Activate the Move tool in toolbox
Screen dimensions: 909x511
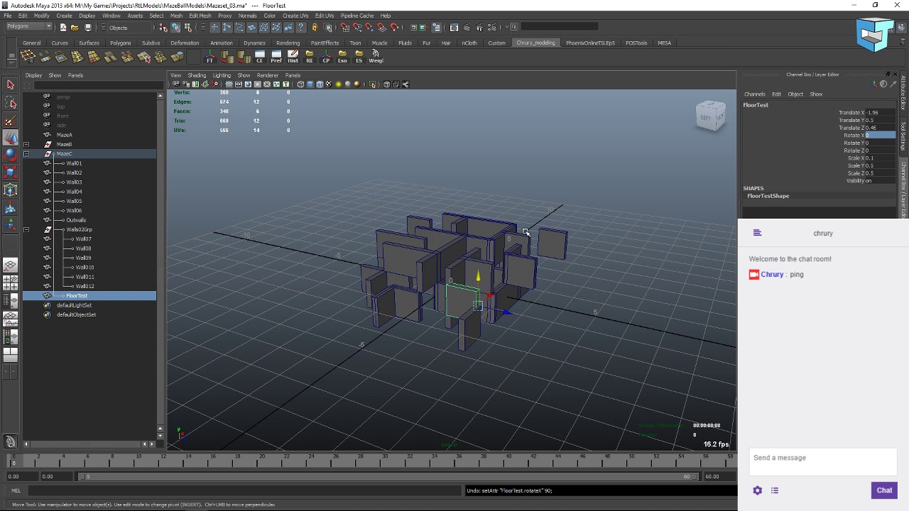pyautogui.click(x=10, y=137)
